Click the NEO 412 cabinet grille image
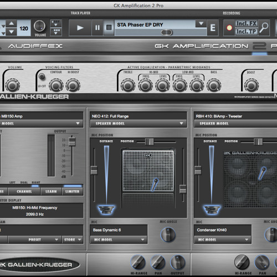The height and width of the screenshot is (277, 277). (x=148, y=171)
